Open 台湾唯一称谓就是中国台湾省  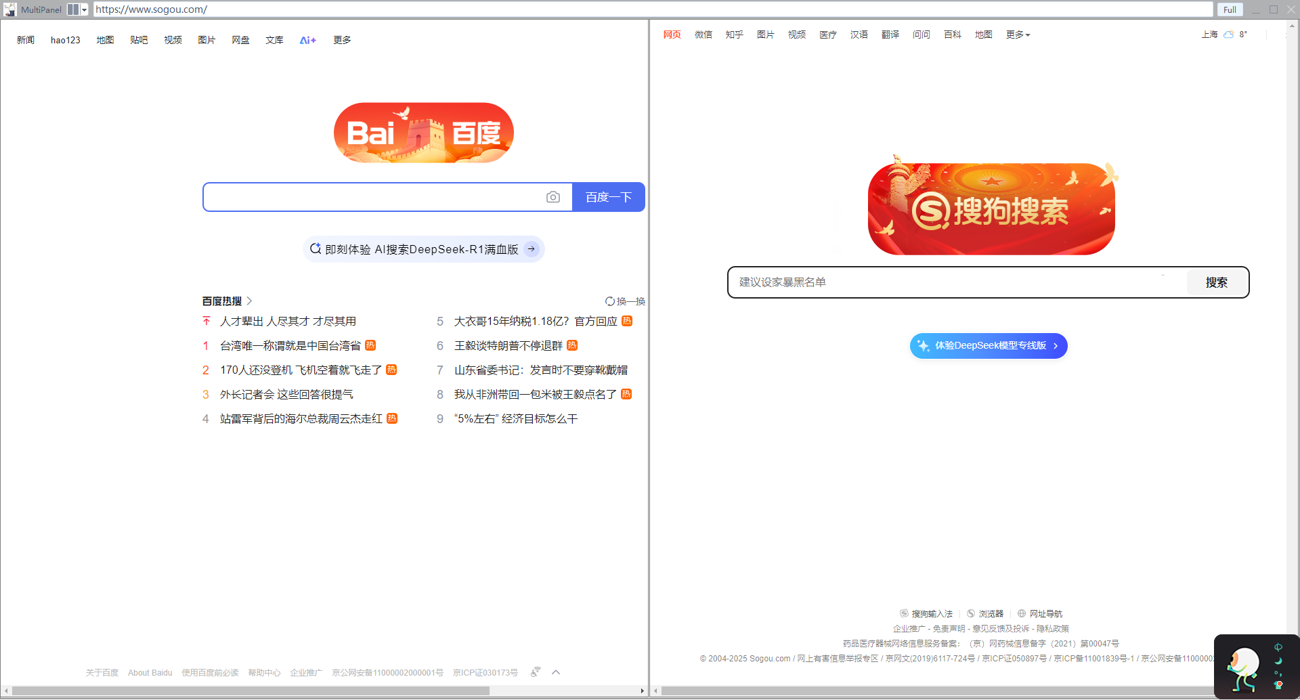(x=290, y=345)
